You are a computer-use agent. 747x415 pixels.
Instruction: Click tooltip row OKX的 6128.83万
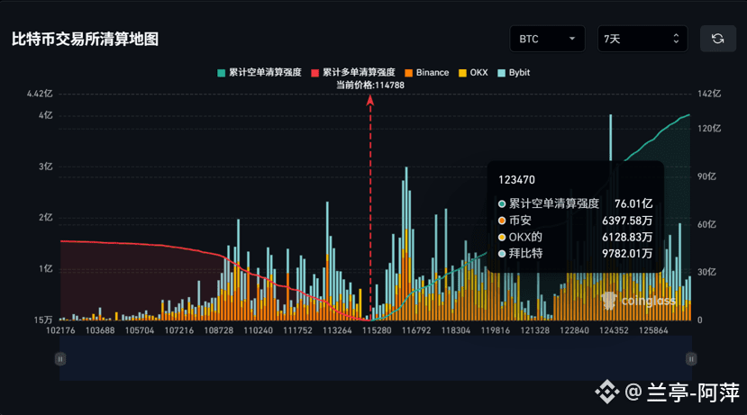pos(575,237)
